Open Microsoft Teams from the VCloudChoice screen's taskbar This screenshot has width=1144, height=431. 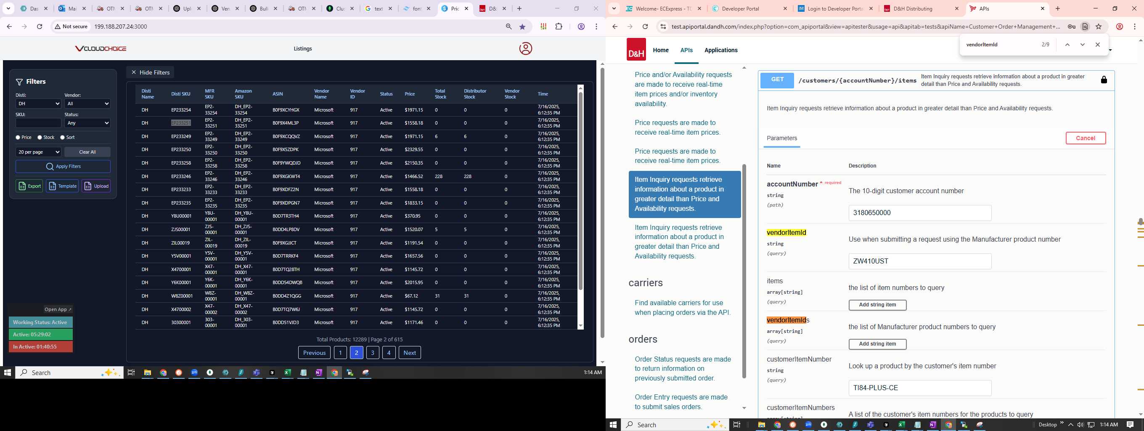pyautogui.click(x=256, y=373)
